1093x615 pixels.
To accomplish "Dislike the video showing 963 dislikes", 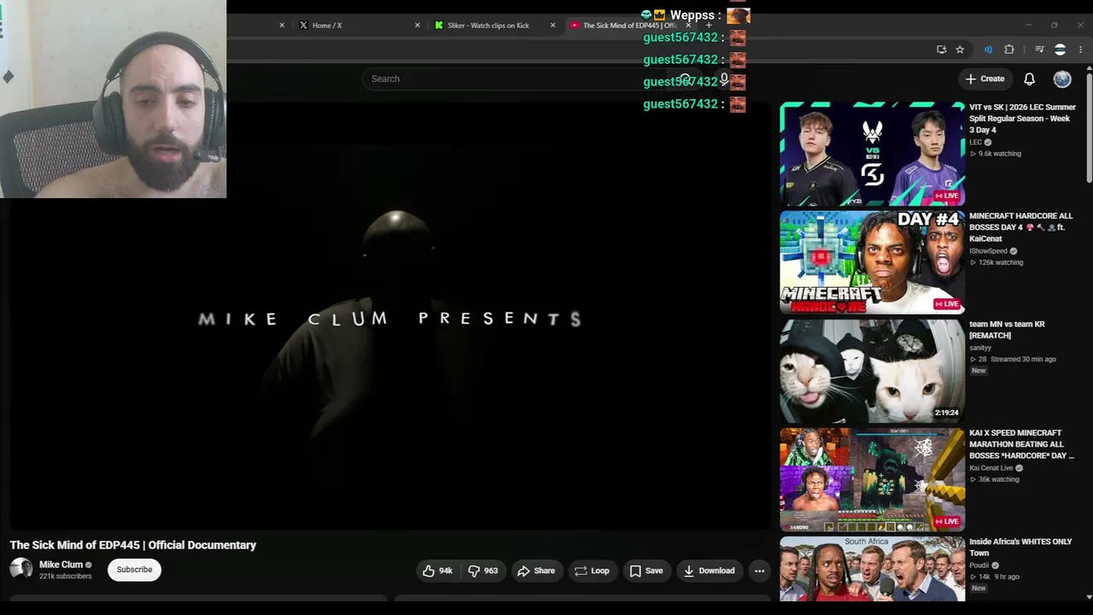I will 483,571.
